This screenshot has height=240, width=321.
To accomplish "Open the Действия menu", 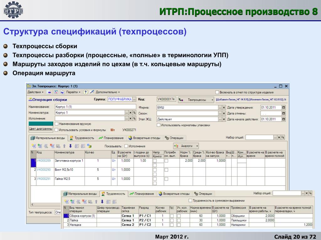I will pos(35,92).
